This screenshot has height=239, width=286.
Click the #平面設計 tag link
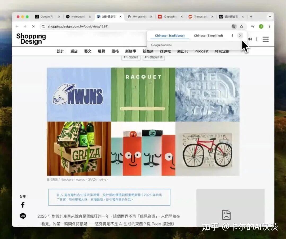[x=131, y=57]
